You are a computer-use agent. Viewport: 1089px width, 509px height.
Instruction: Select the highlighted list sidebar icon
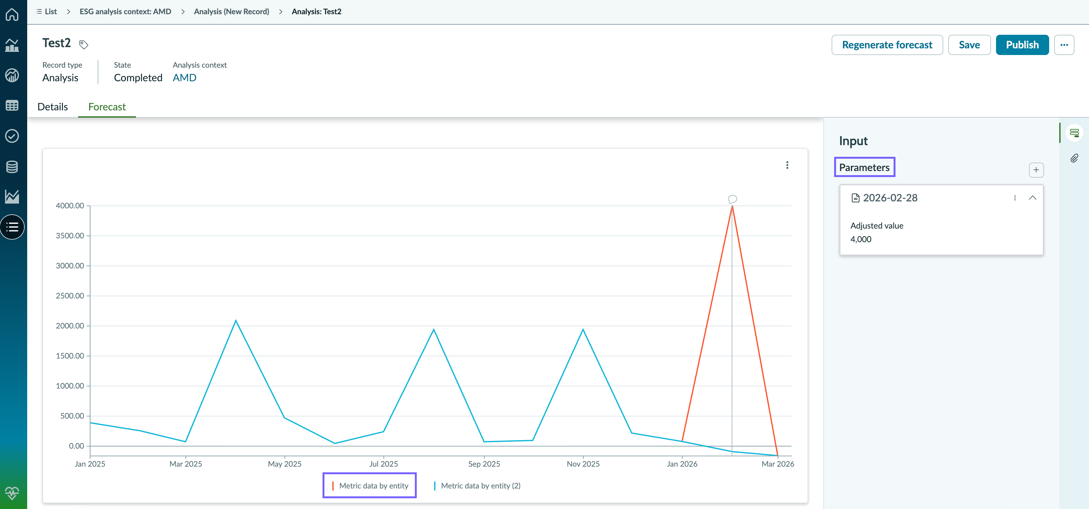tap(12, 227)
